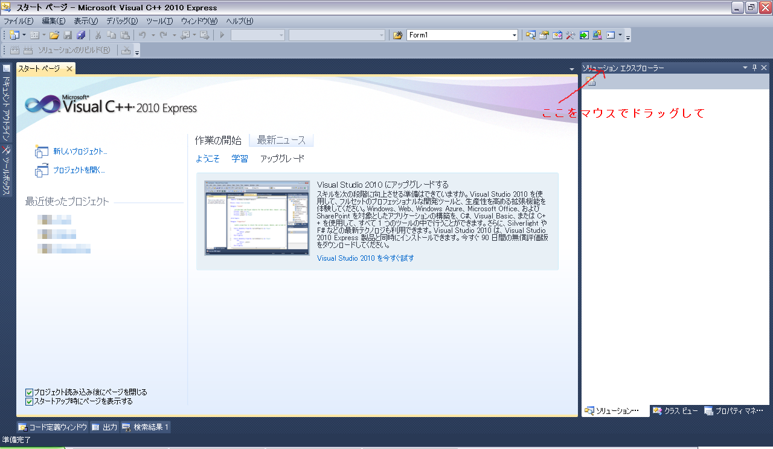The width and height of the screenshot is (773, 449).
Task: Click Visual Studio 2010 を今すぐ試す link
Action: (365, 258)
